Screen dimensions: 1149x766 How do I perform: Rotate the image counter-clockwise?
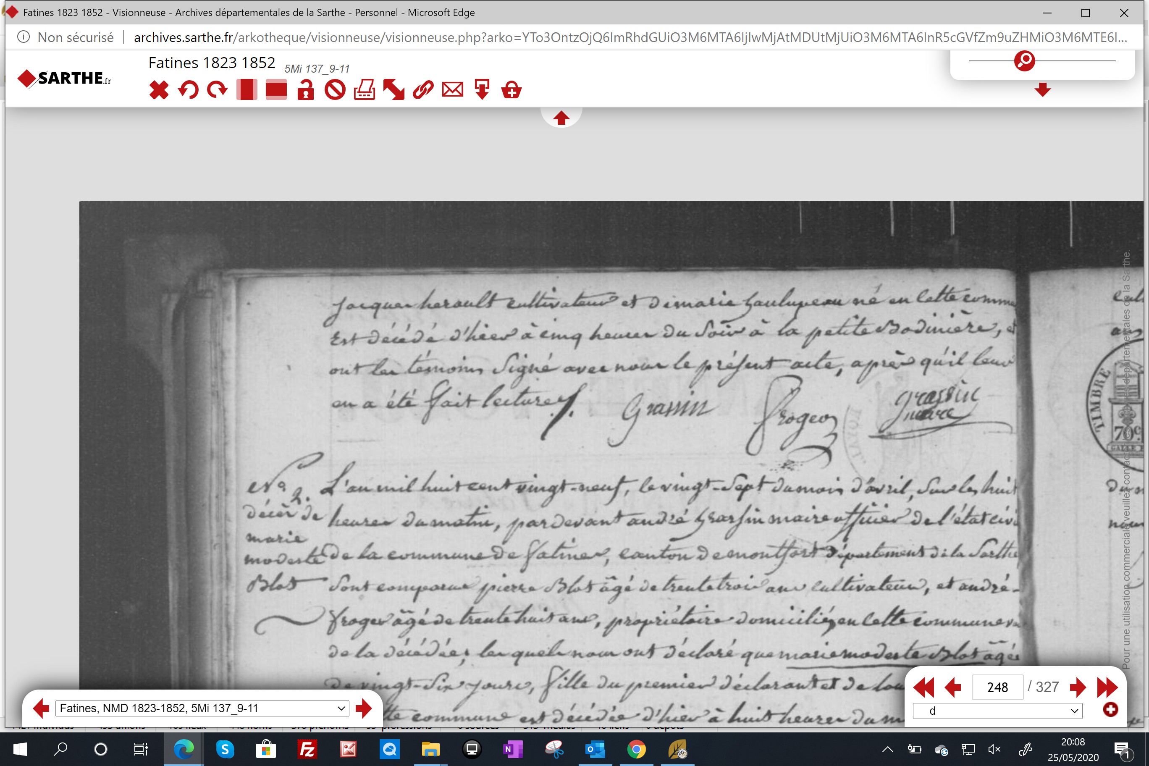[x=188, y=90]
